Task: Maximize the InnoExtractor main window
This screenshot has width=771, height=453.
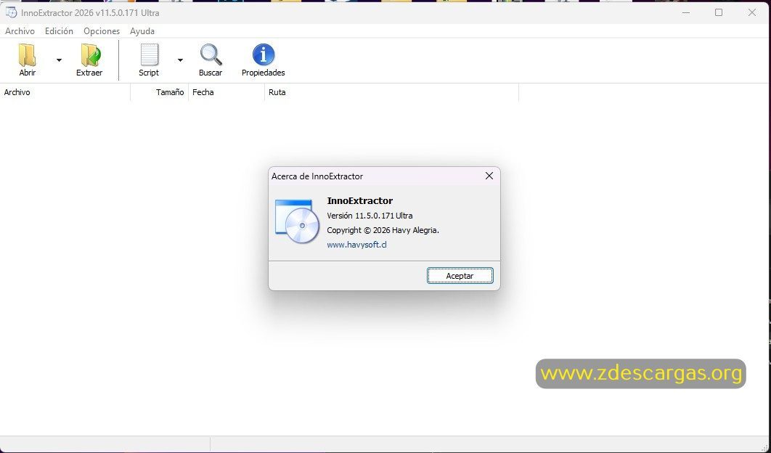Action: [x=719, y=13]
